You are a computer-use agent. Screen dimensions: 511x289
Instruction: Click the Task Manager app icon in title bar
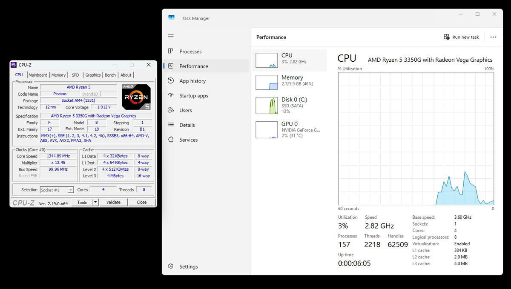pos(171,18)
